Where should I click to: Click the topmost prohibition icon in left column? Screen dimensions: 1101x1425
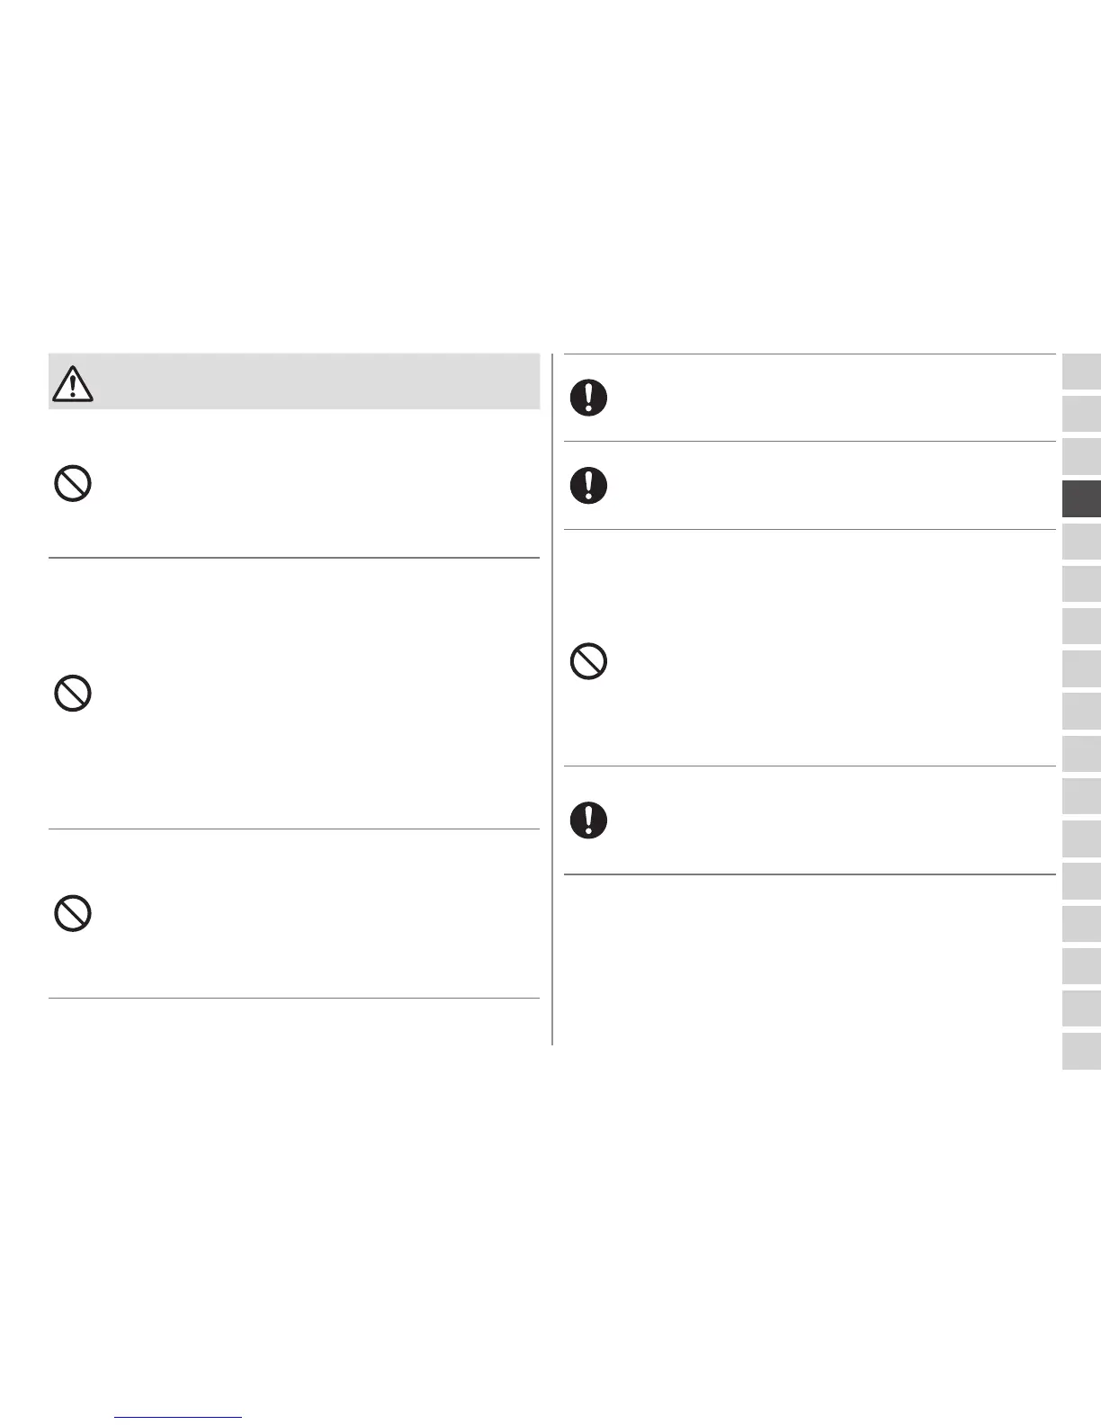(x=73, y=484)
